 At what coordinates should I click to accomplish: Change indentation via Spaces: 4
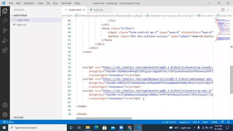(x=185, y=122)
